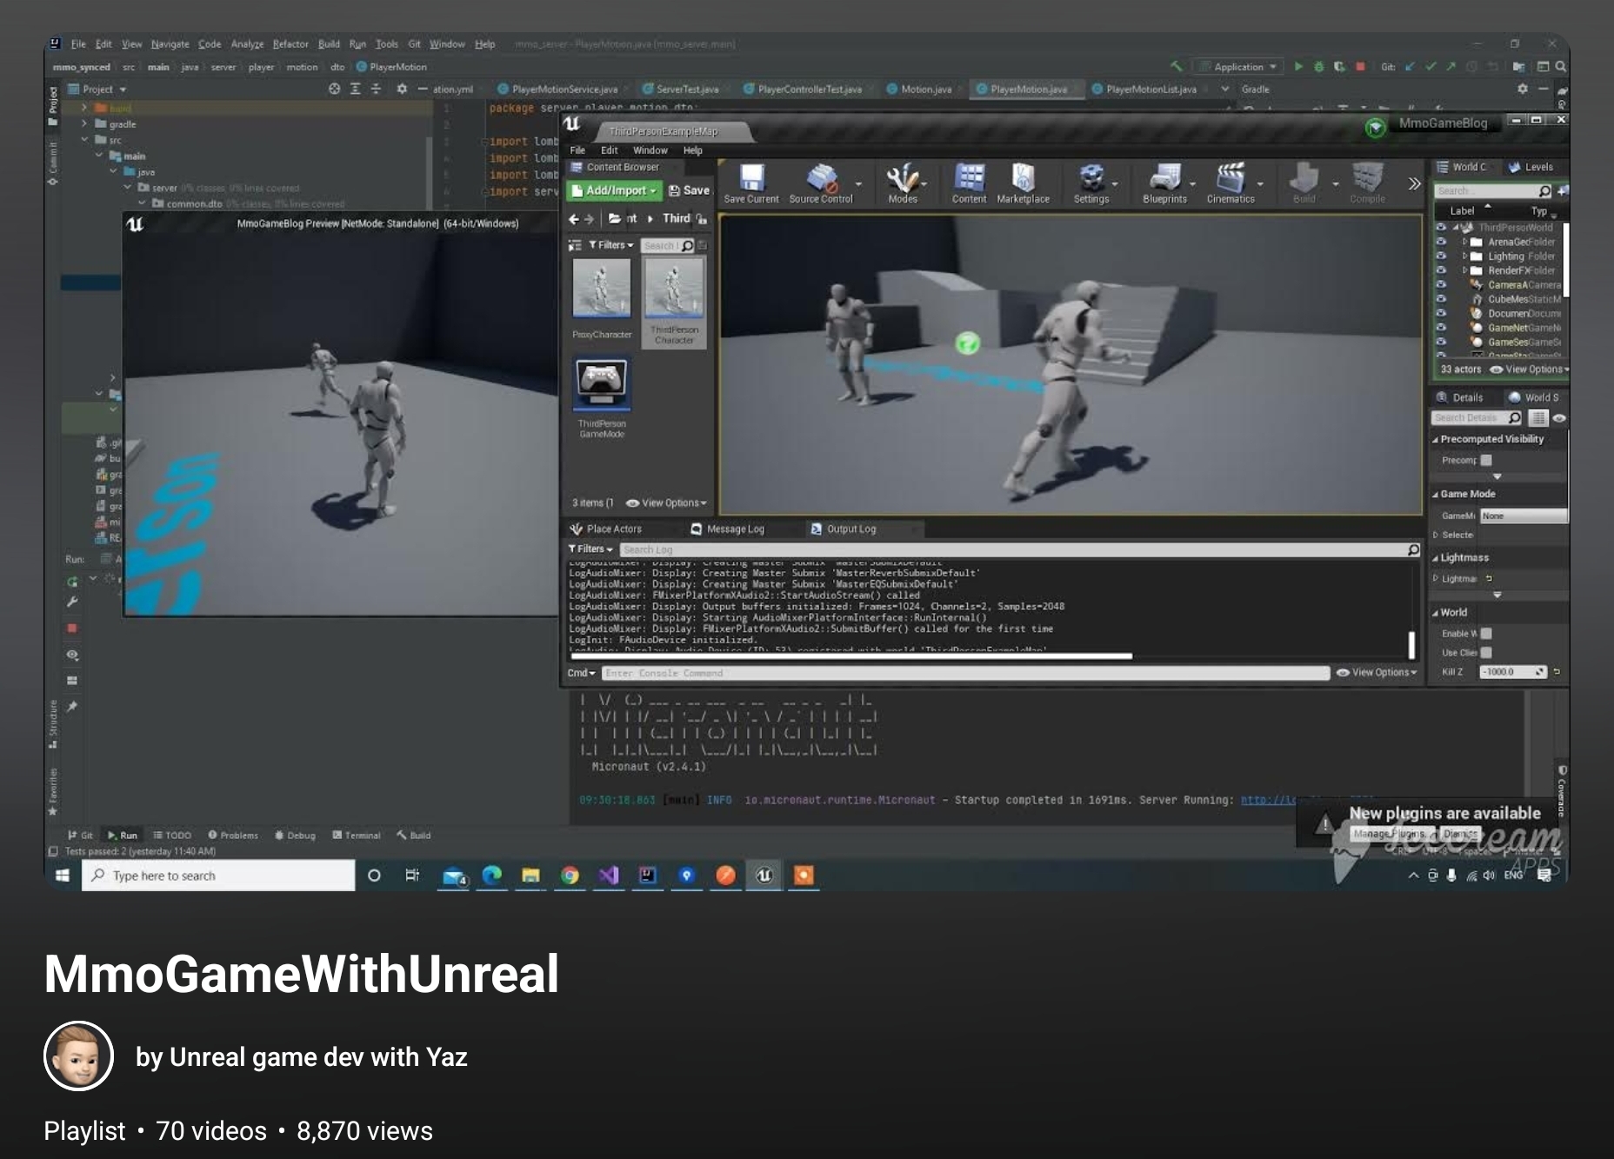Image resolution: width=1614 pixels, height=1159 pixels.
Task: Click IntelliJ search everywhere magnifier
Action: 1561,67
